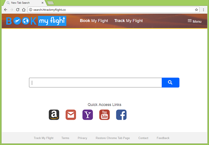
Task: Select Track My Flight header item
Action: coord(129,21)
